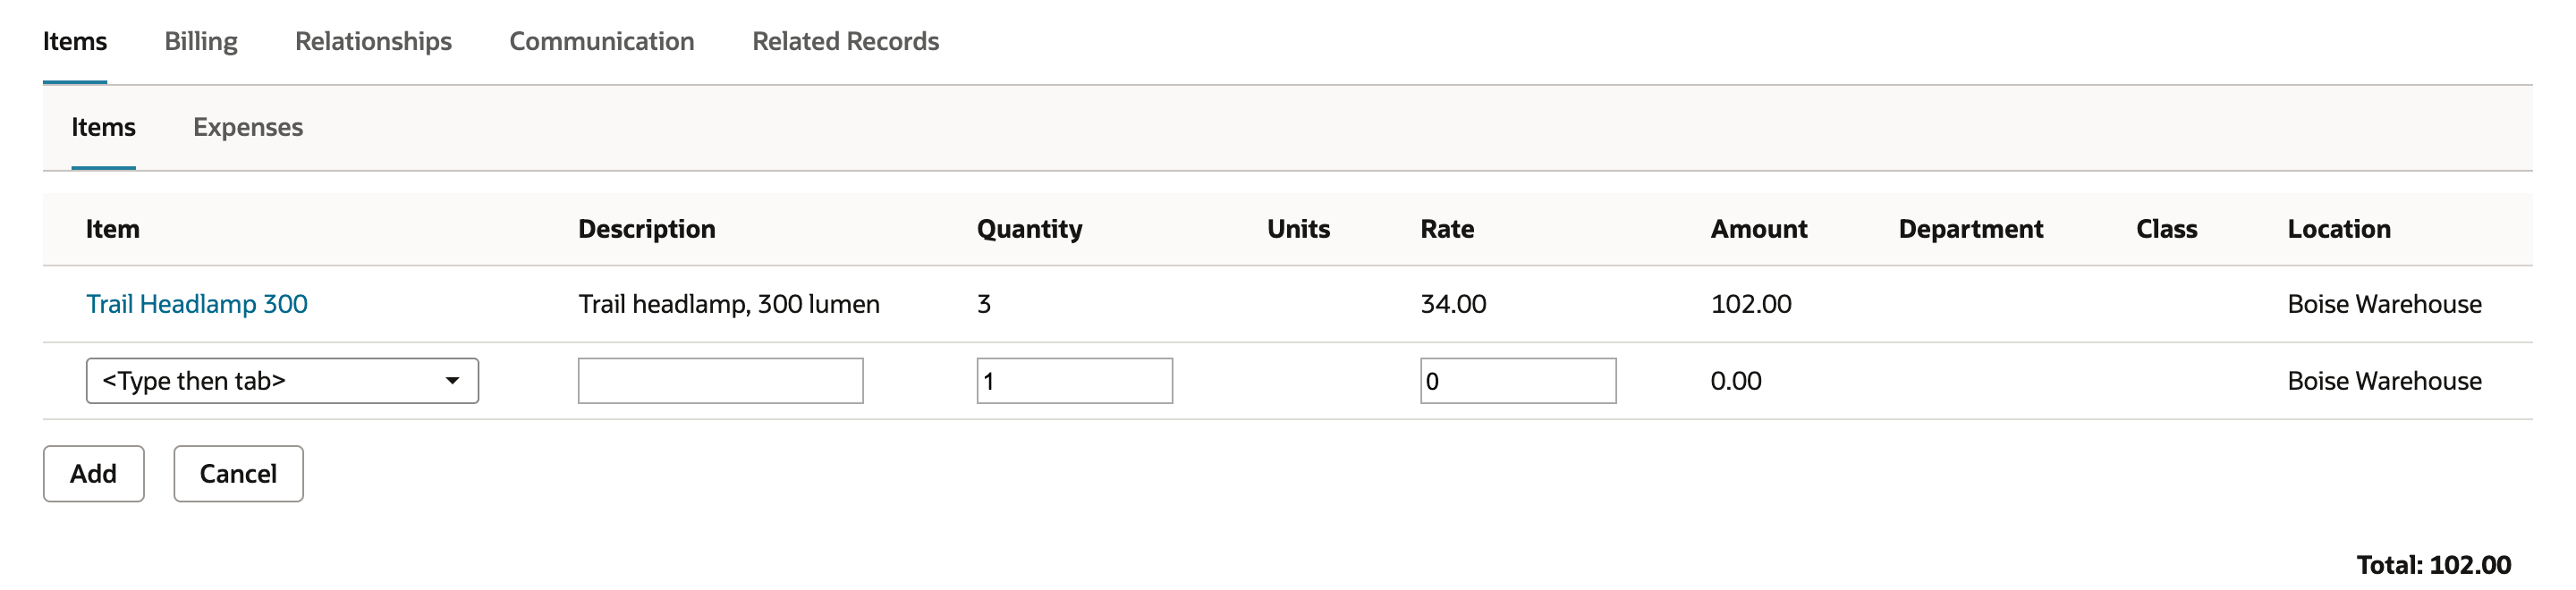Click the Boise Warehouse location in the new line
The height and width of the screenshot is (590, 2576).
pyautogui.click(x=2385, y=381)
